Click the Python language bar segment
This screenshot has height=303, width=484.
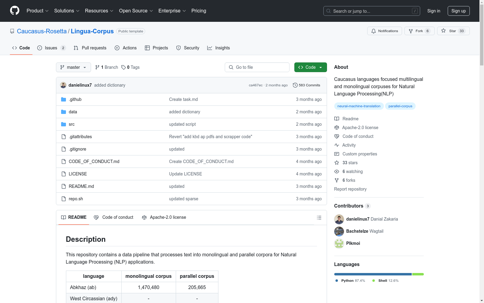tap(373, 274)
